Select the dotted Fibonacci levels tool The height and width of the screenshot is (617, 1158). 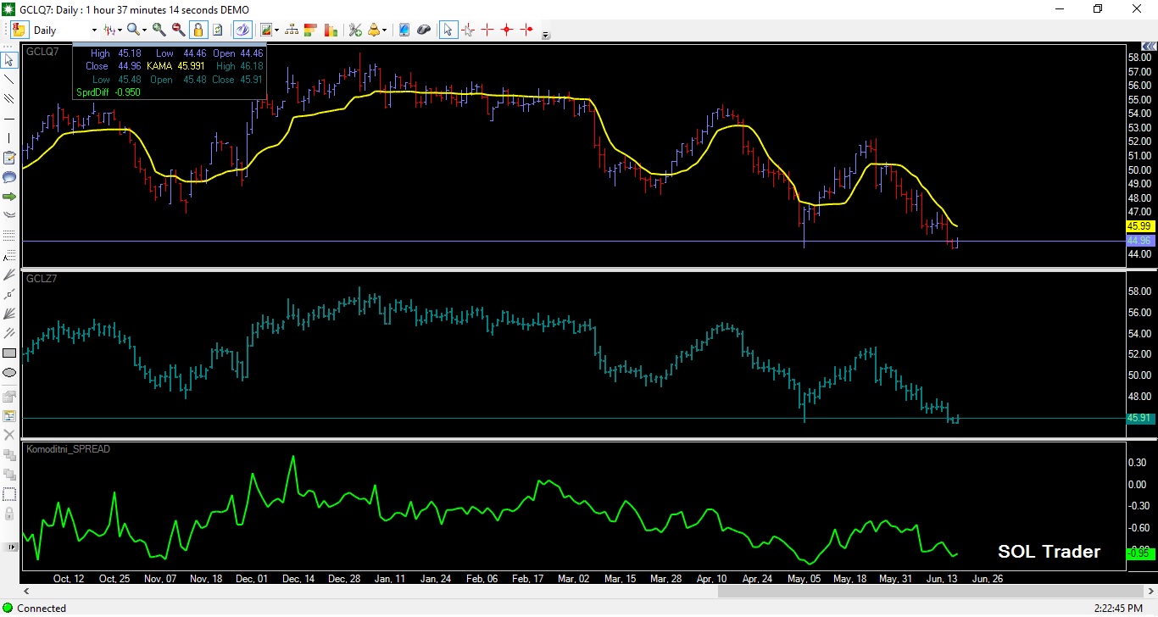(x=9, y=235)
